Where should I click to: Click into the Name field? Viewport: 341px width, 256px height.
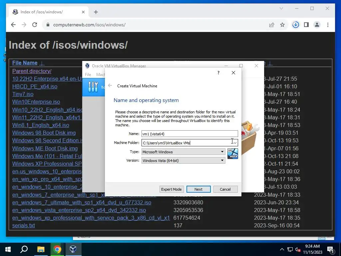tap(189, 134)
